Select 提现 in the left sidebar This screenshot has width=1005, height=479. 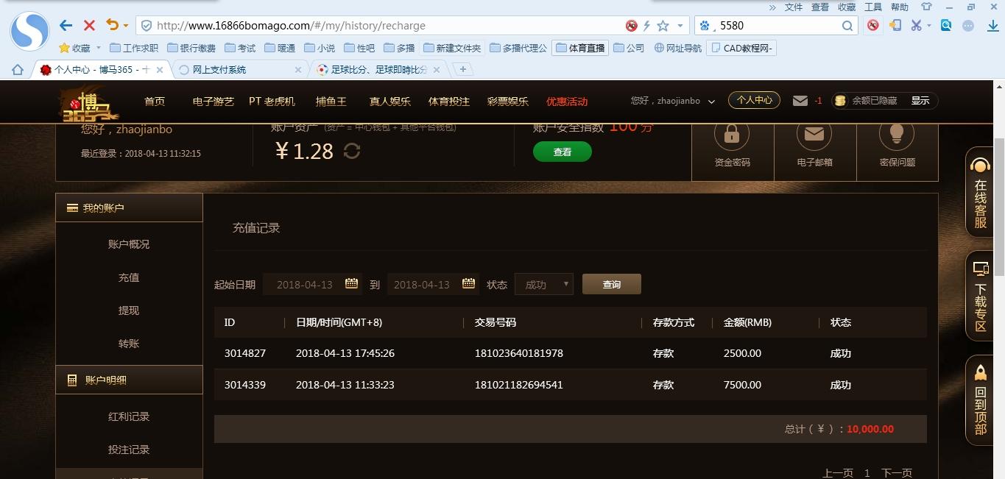(129, 311)
